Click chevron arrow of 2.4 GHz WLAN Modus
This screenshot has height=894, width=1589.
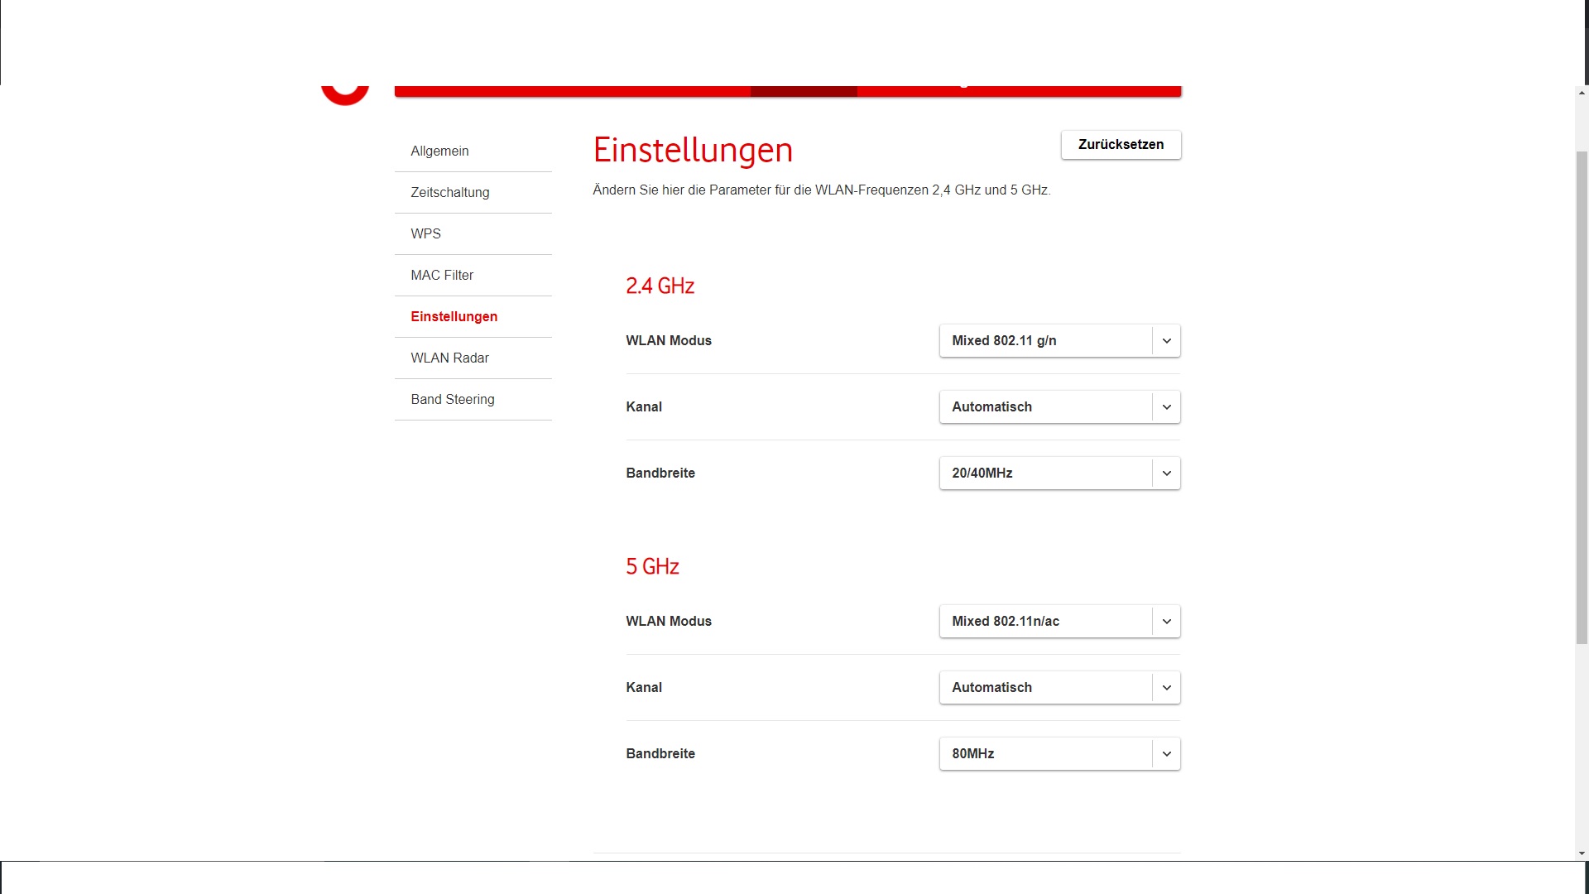1166,341
